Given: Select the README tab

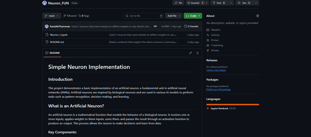Looking at the screenshot, I should click(53, 53).
